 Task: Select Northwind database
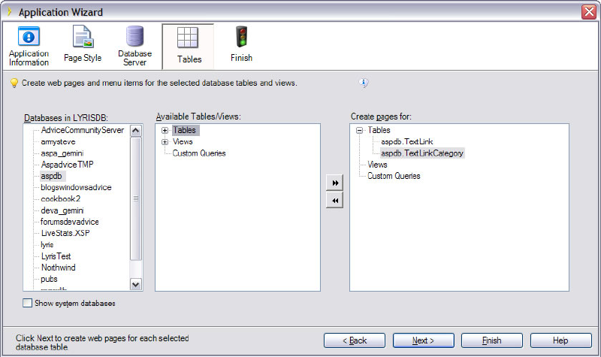pyautogui.click(x=59, y=268)
